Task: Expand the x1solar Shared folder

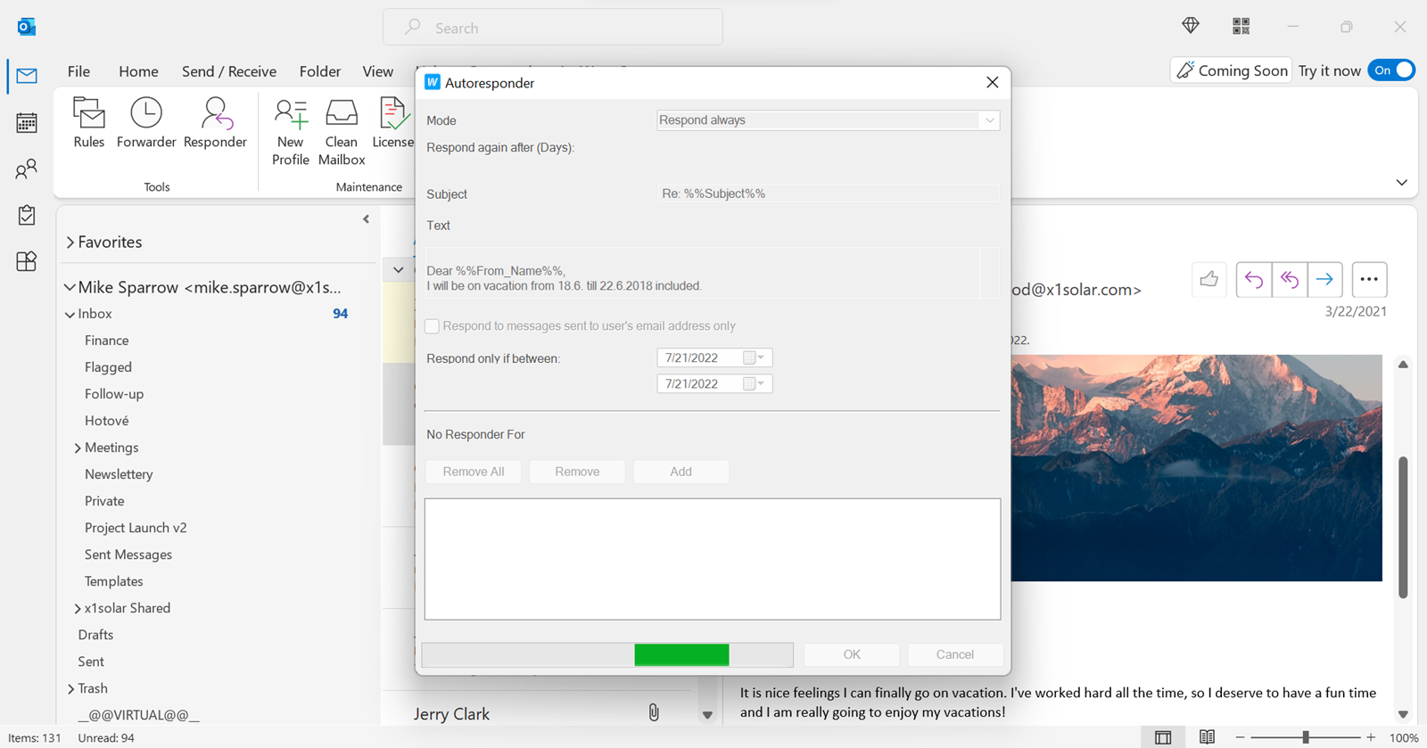Action: [78, 608]
